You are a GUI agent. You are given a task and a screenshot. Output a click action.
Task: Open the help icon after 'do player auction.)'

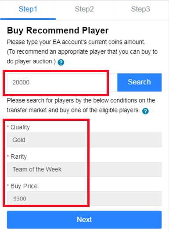[61, 62]
